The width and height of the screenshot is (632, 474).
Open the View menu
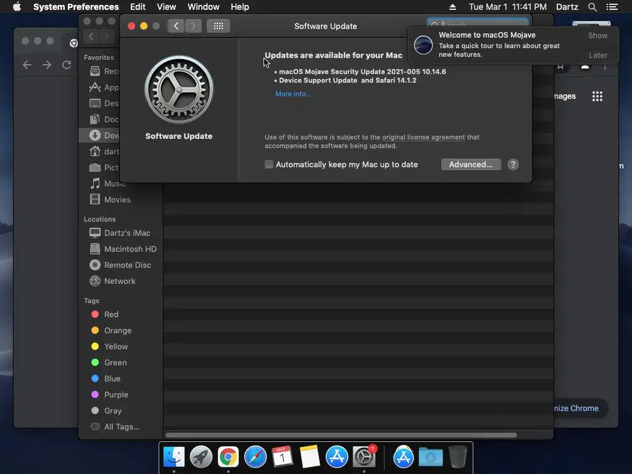[167, 7]
